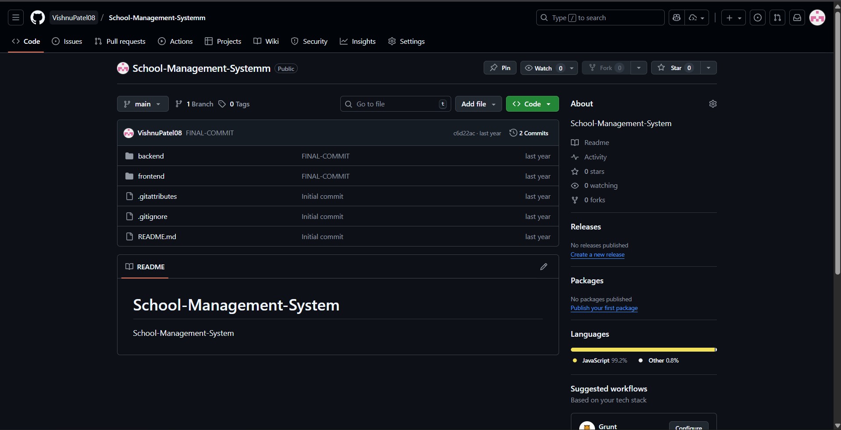Open your pull requests via the icon

click(778, 18)
